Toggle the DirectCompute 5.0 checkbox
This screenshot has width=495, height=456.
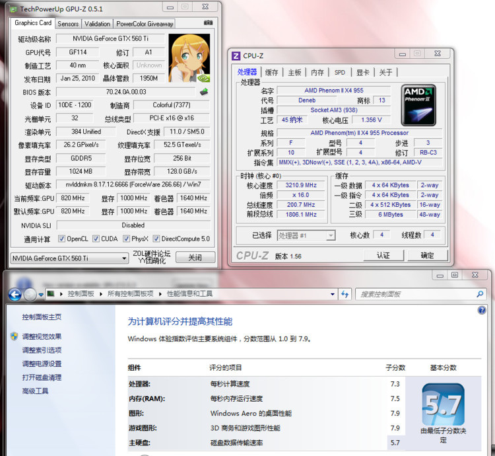pos(156,239)
